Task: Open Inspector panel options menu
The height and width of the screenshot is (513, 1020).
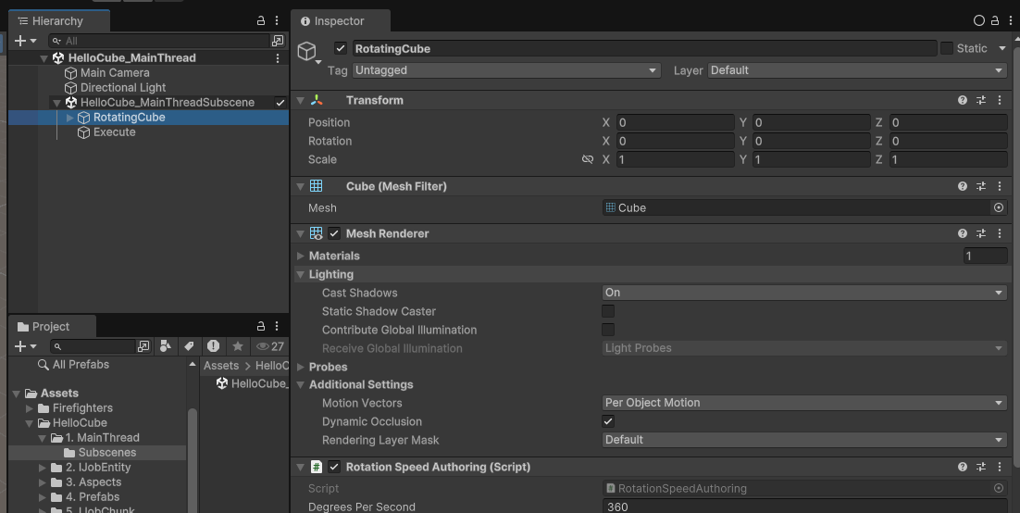Action: [x=1010, y=20]
